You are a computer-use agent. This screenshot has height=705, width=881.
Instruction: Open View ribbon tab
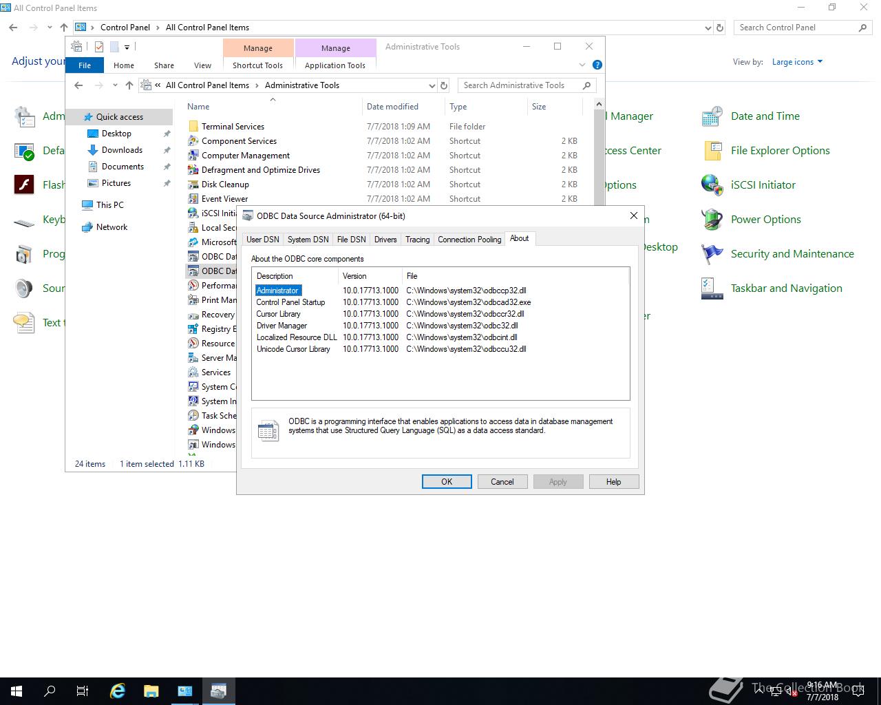point(202,65)
